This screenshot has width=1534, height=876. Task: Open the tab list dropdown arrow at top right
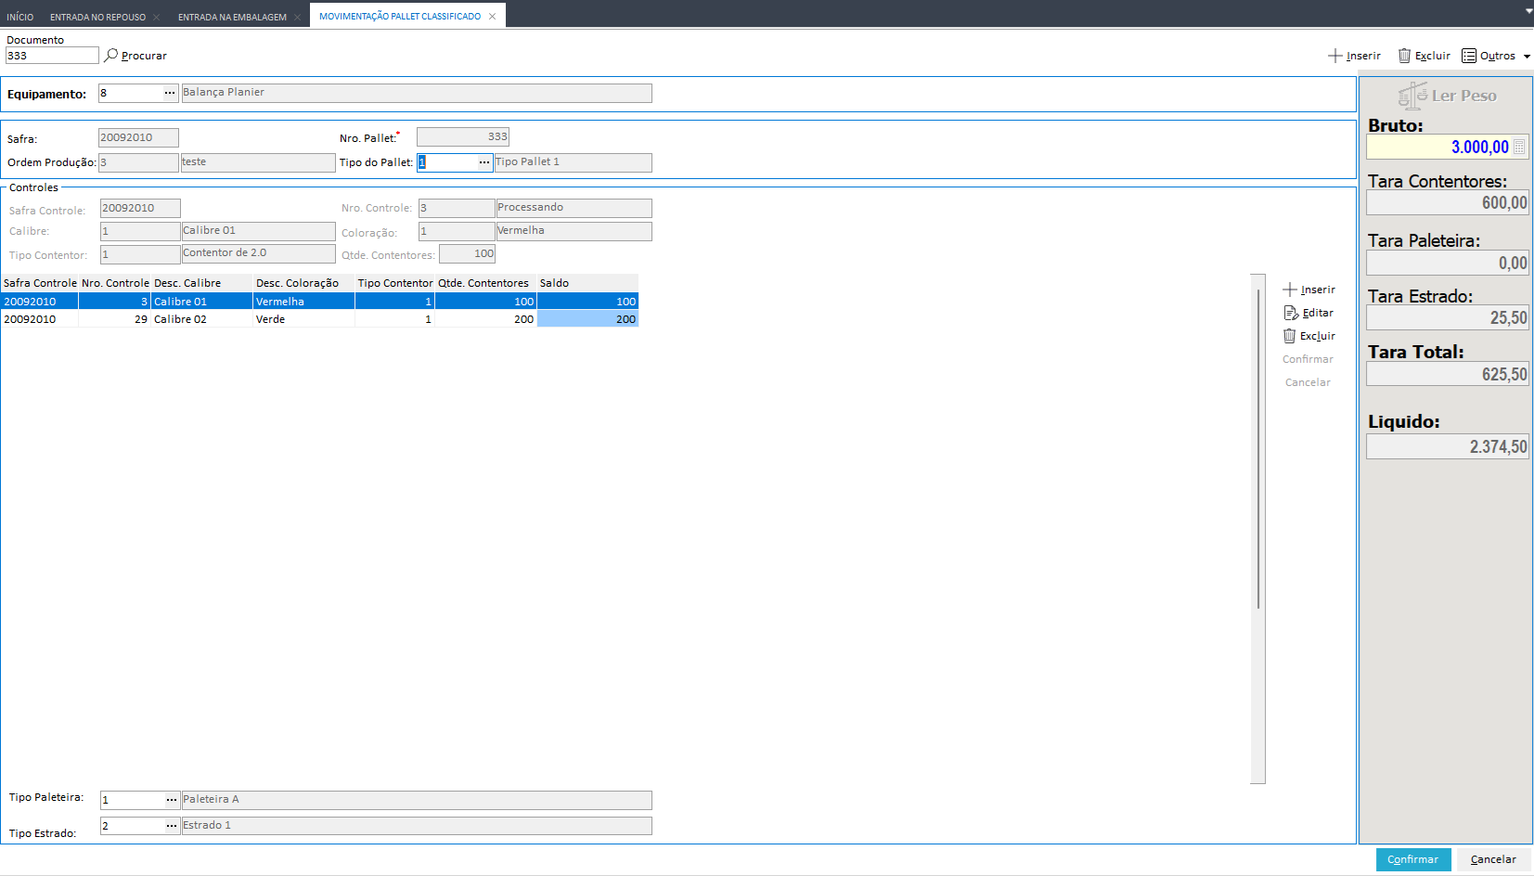tap(1528, 11)
